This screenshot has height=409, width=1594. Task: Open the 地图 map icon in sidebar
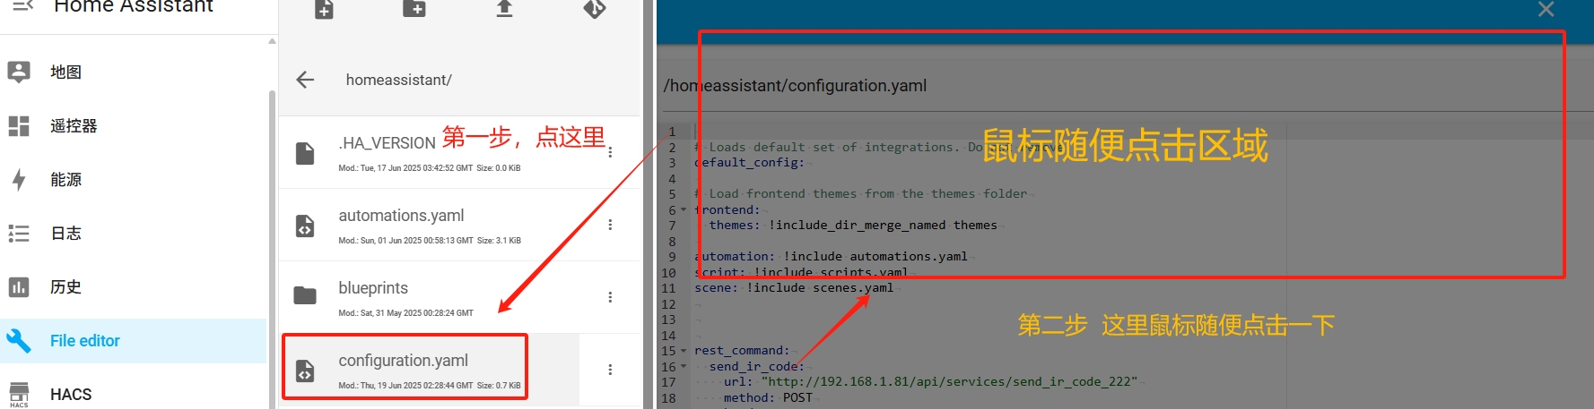coord(19,72)
